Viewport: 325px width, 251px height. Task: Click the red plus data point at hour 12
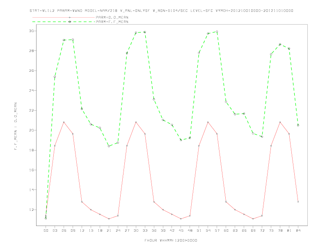click(x=82, y=202)
